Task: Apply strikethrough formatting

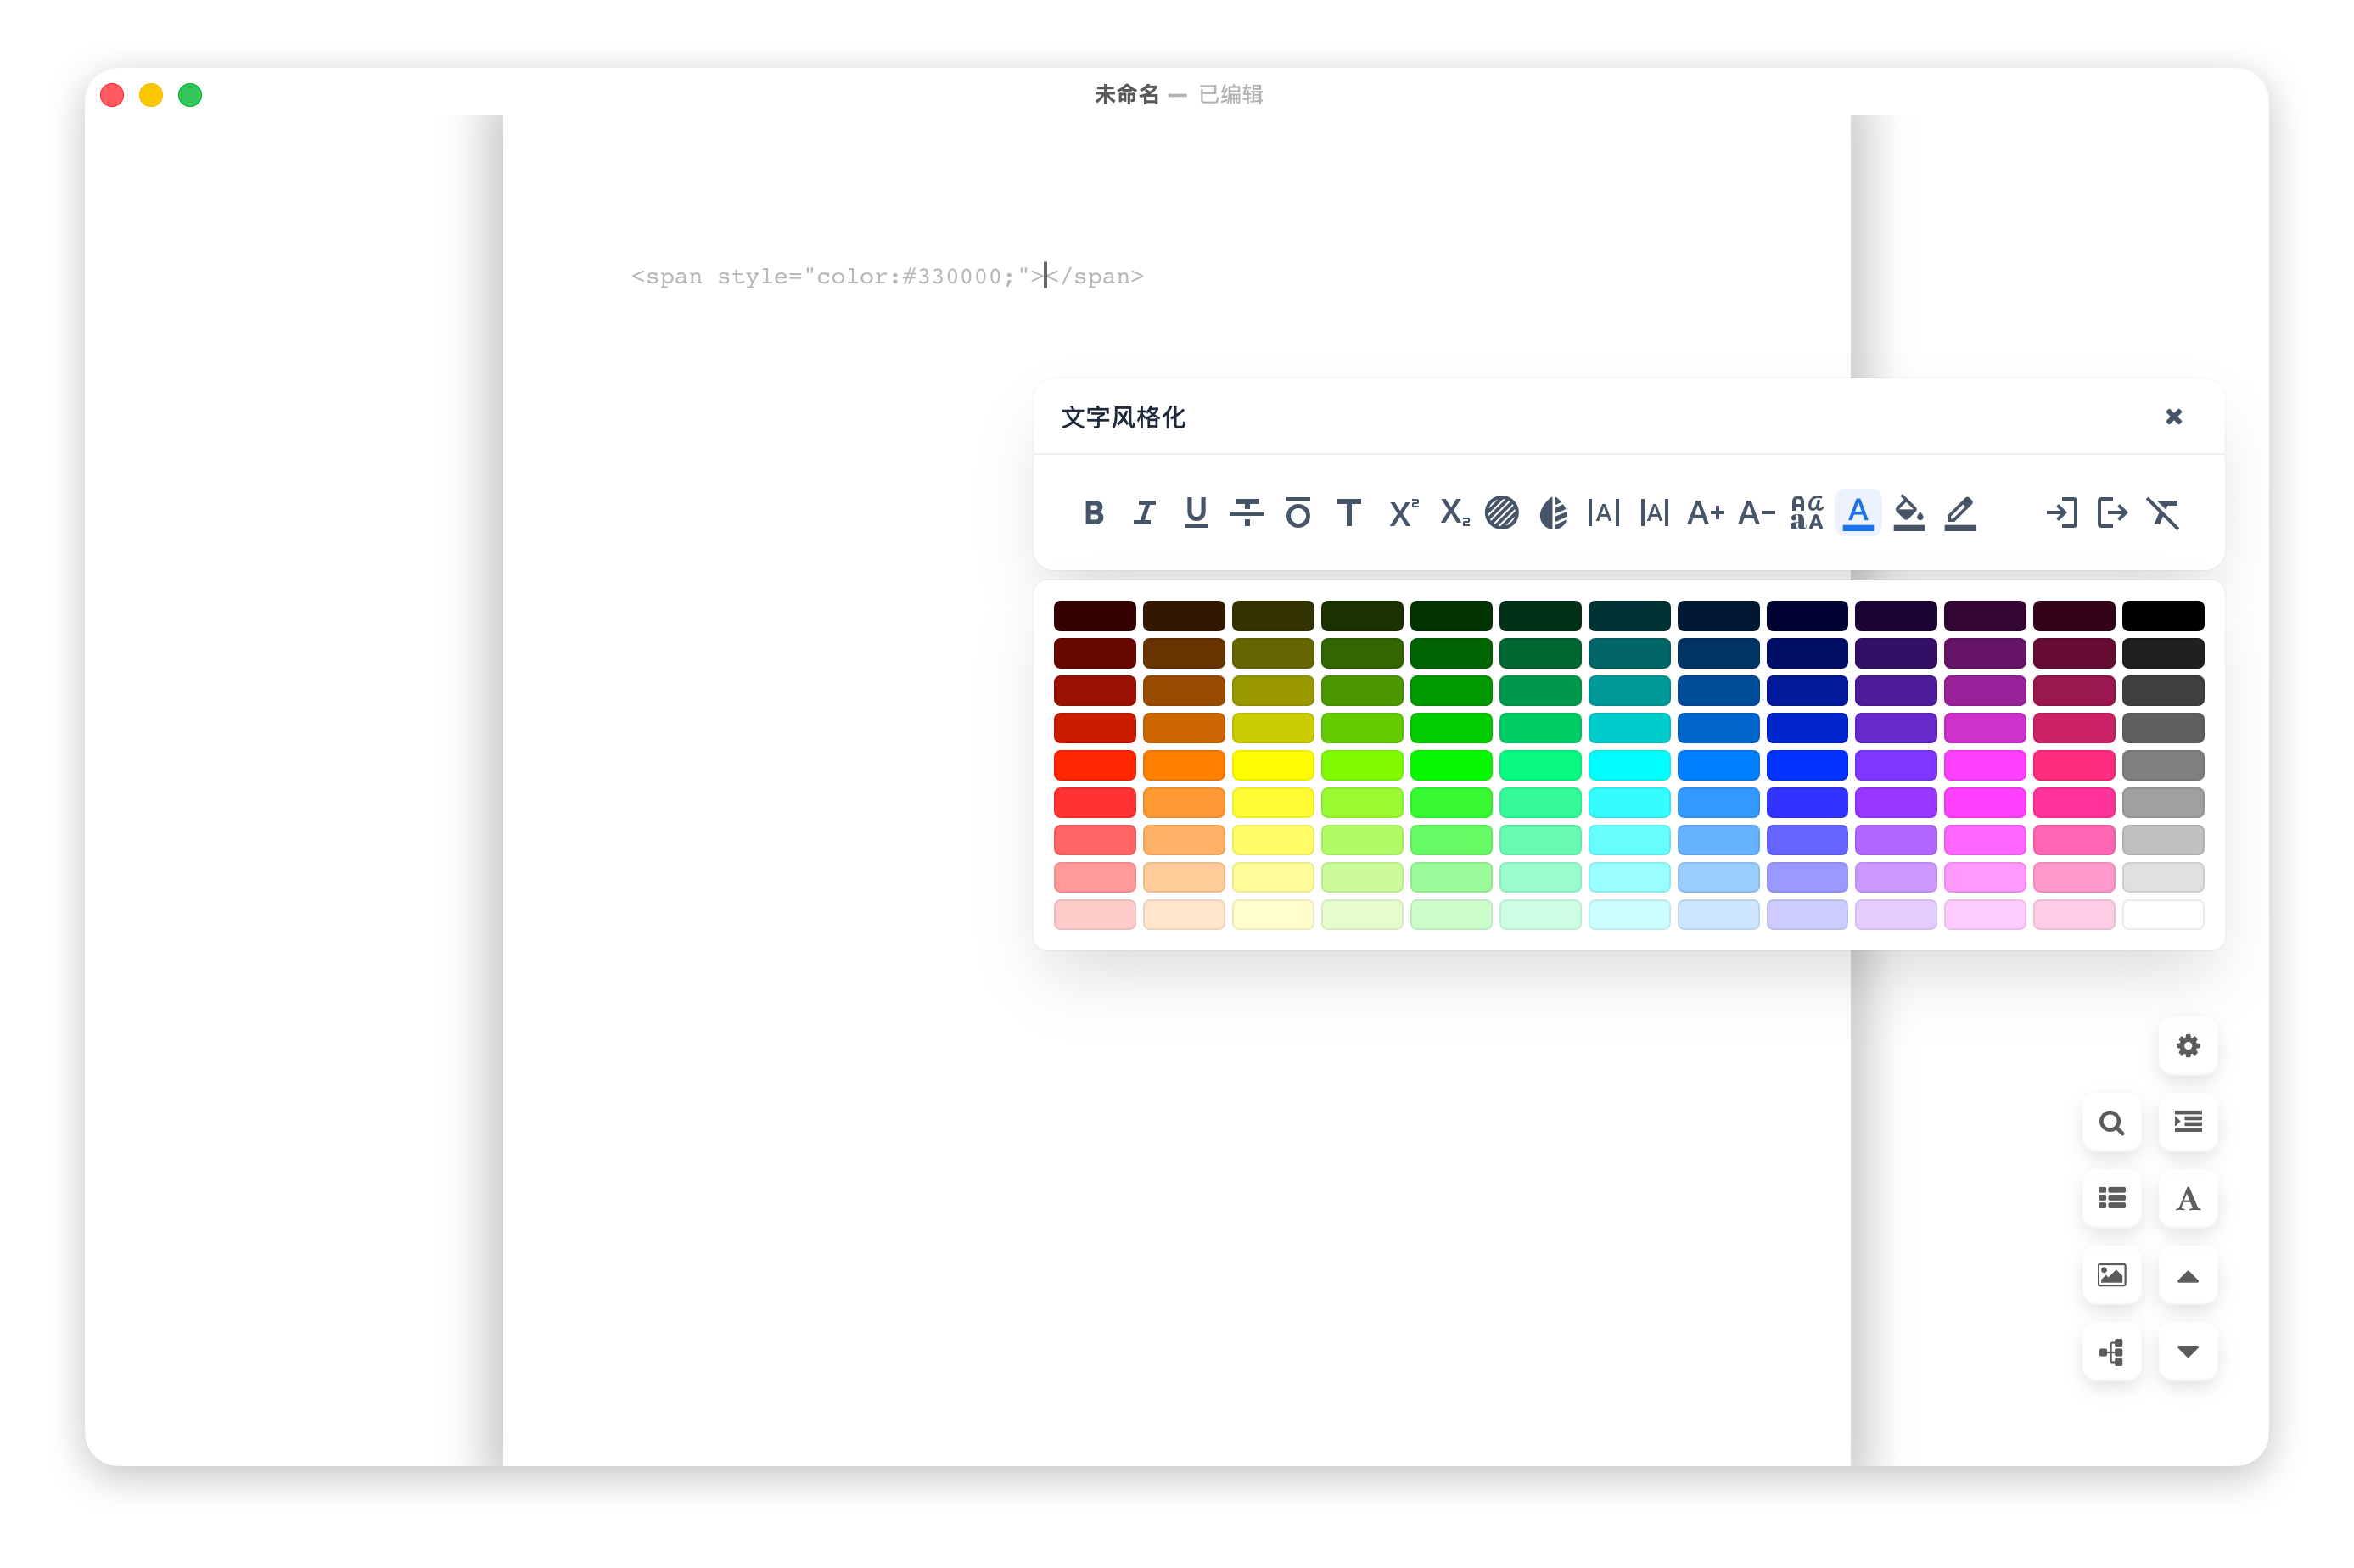Action: [x=1247, y=513]
